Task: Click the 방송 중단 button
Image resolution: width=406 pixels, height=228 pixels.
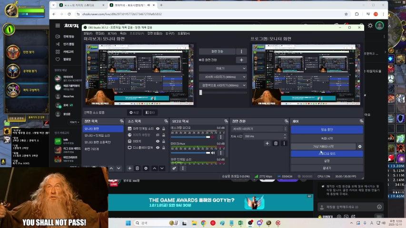Action: click(327, 129)
